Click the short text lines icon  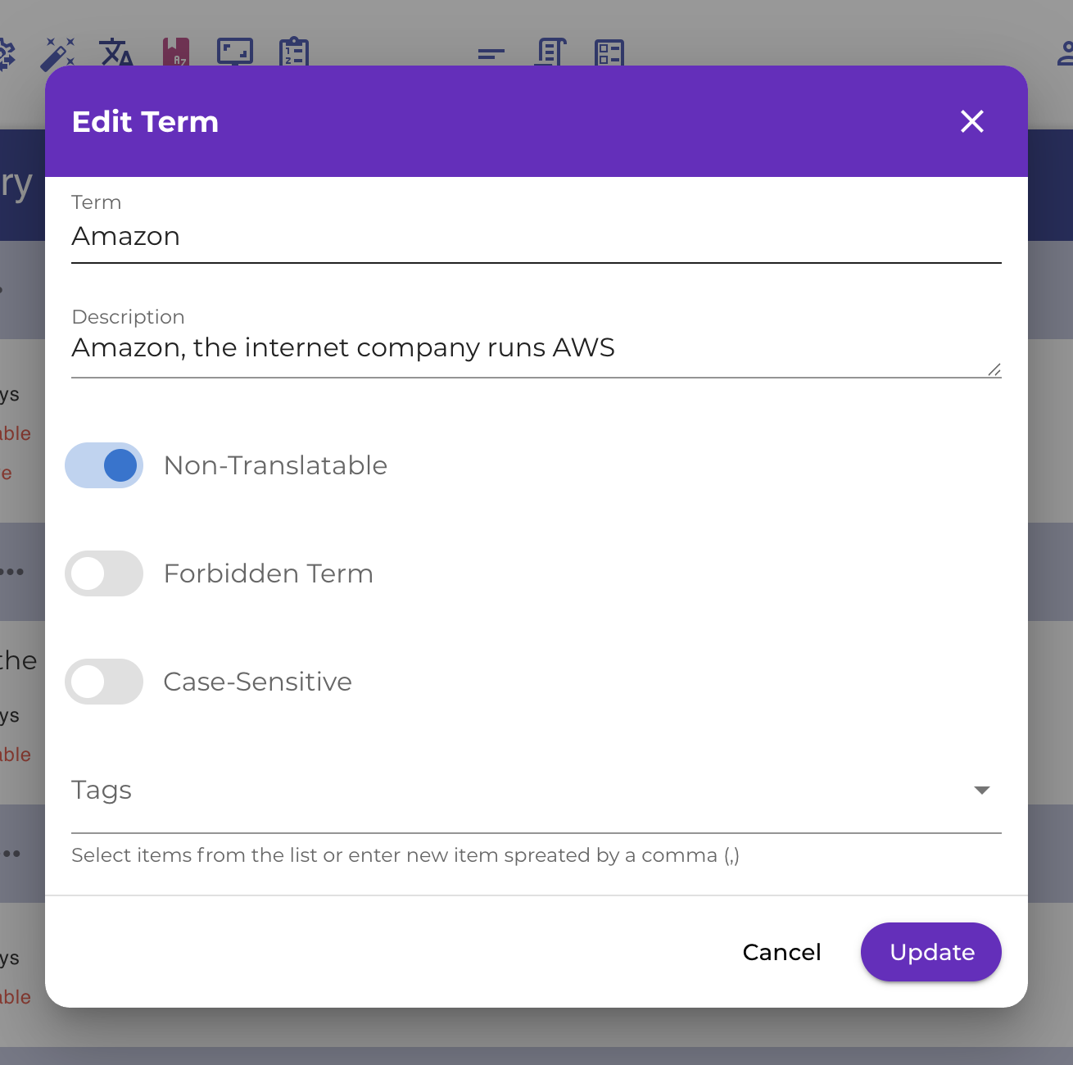tap(491, 55)
